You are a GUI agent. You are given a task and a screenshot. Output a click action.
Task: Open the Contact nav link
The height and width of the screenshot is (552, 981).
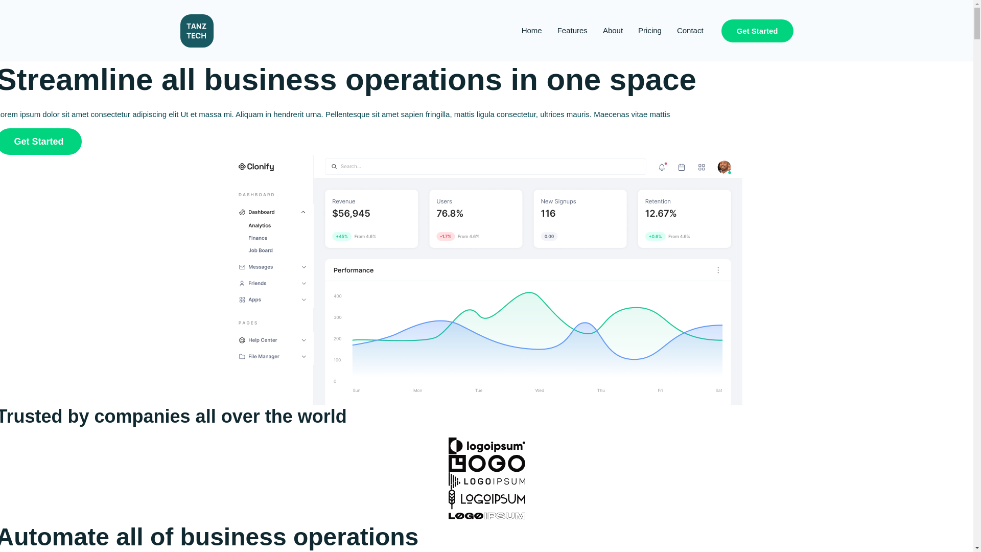coord(690,31)
